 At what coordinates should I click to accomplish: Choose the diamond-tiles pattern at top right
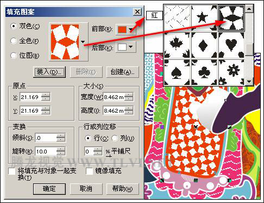231,18
